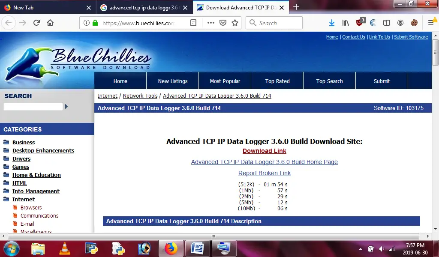Open the Library bookmarks icon
The width and height of the screenshot is (439, 257).
pos(346,23)
